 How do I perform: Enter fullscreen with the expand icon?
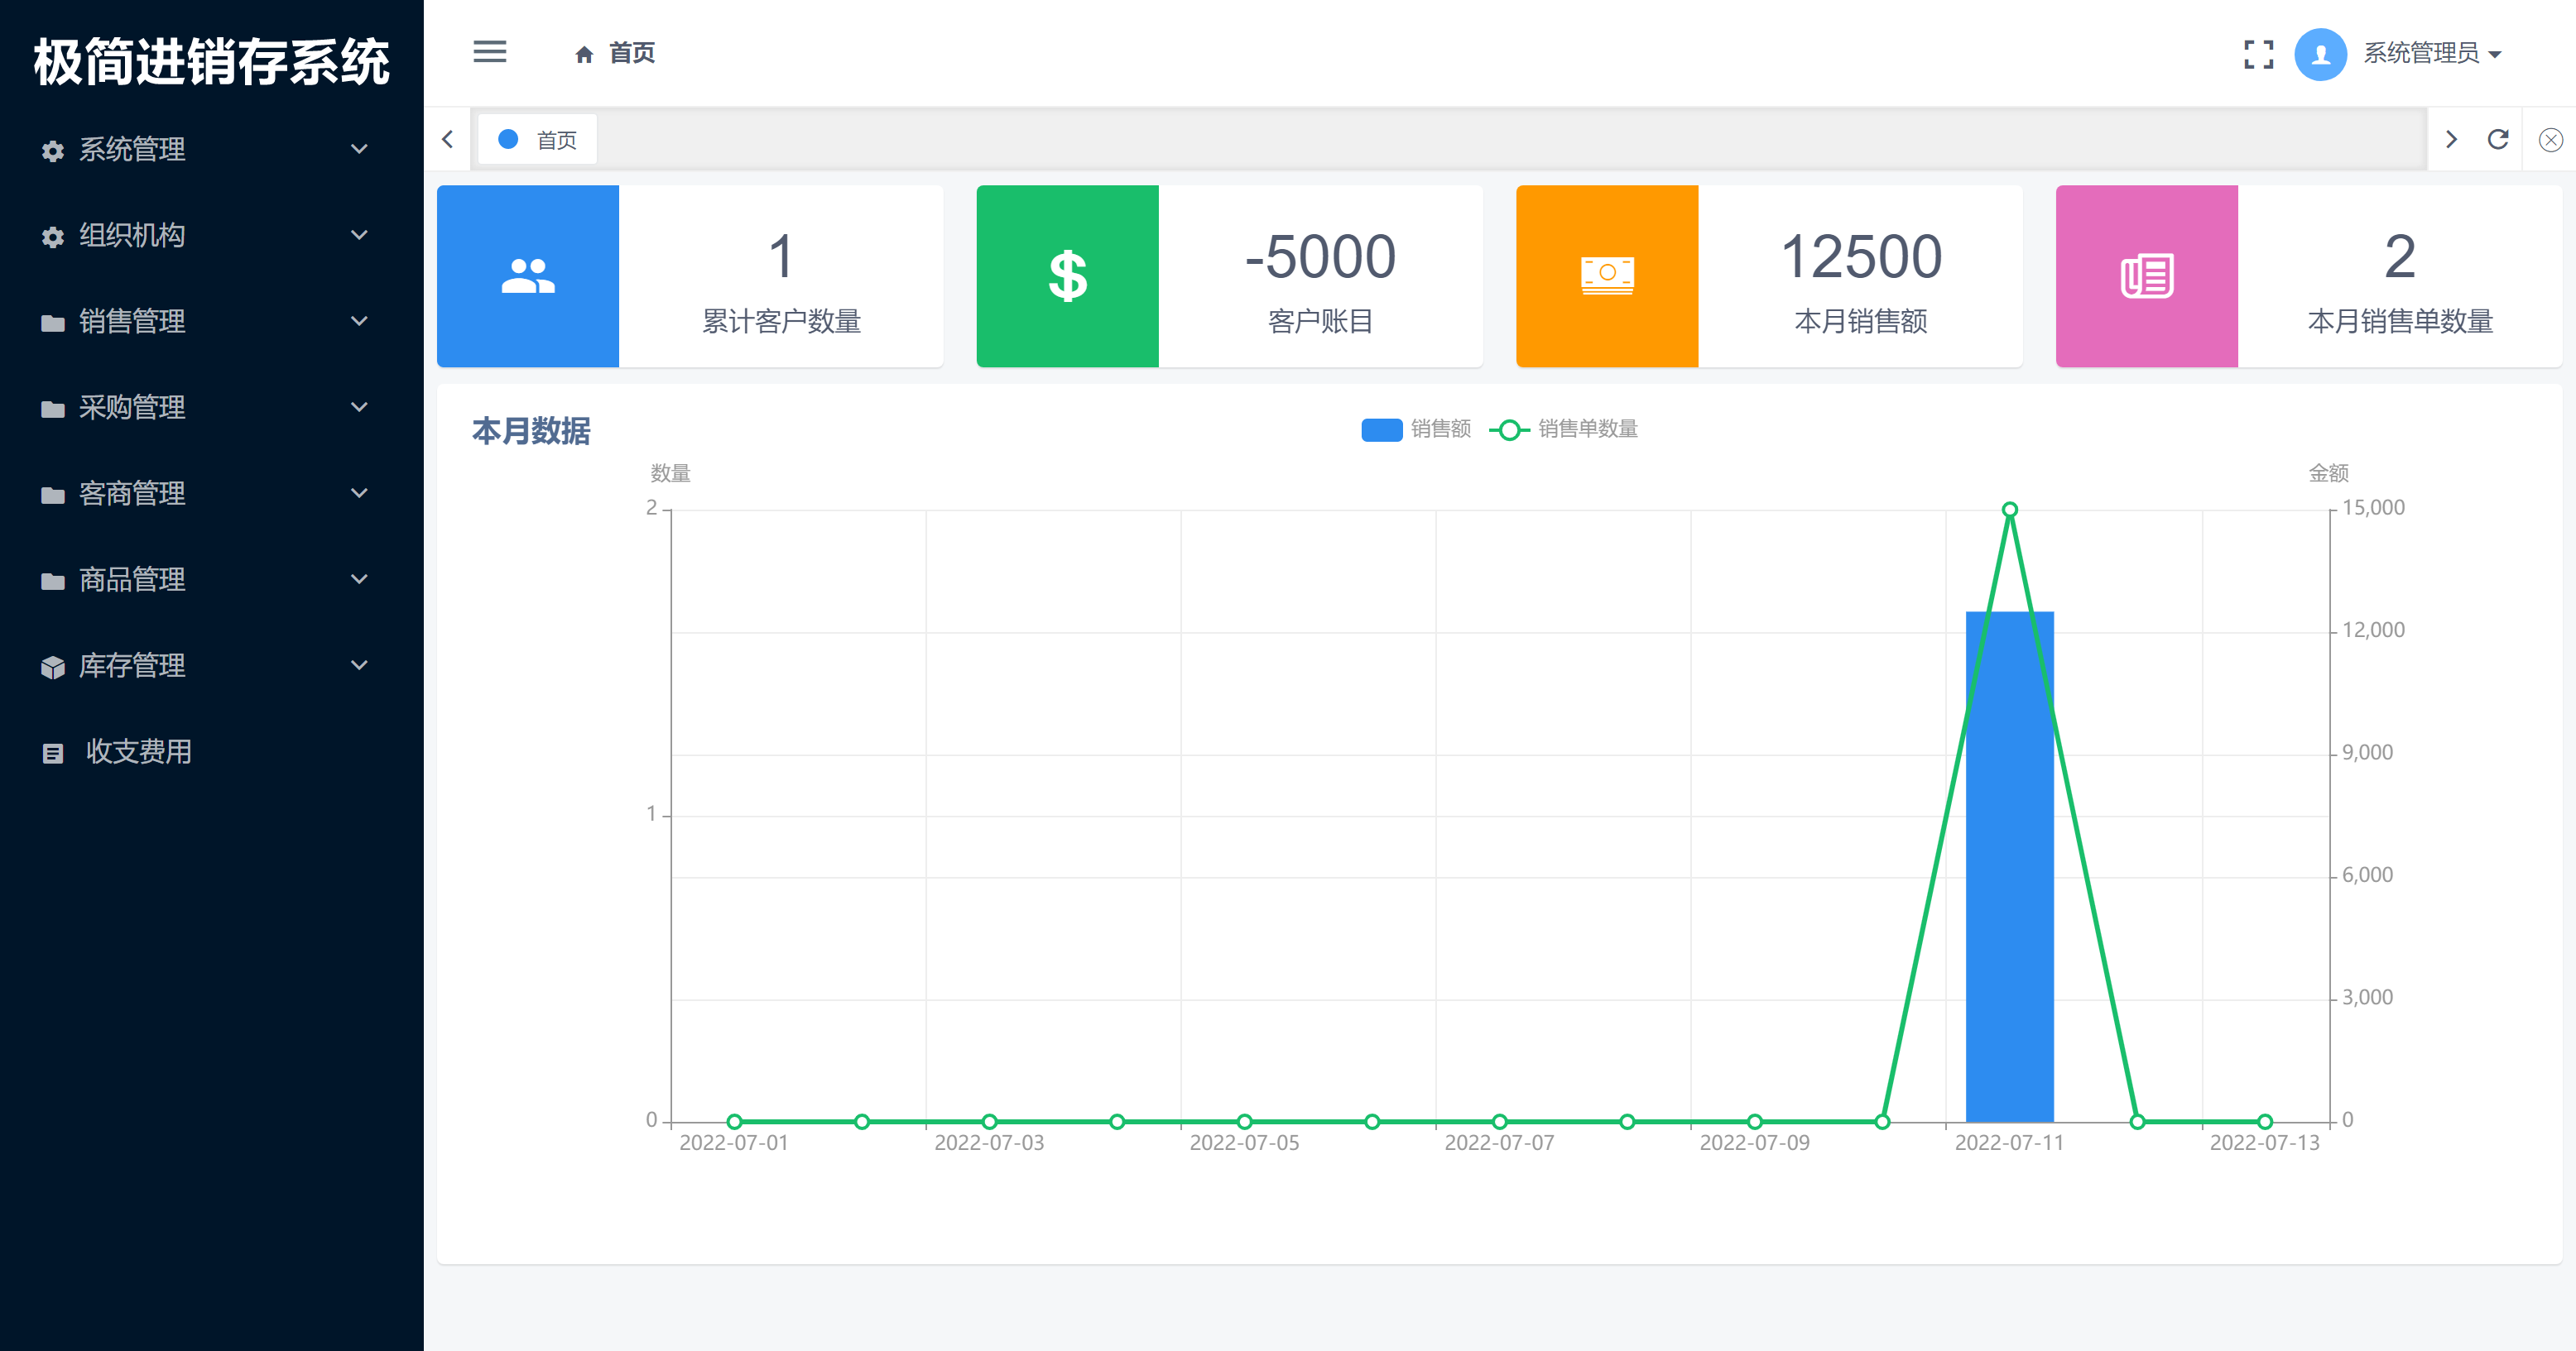pyautogui.click(x=2258, y=54)
